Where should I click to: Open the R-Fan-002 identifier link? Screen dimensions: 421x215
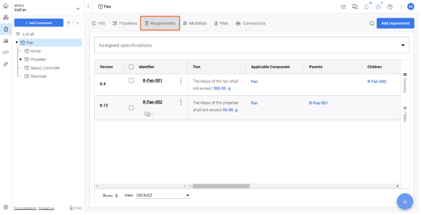pos(152,102)
